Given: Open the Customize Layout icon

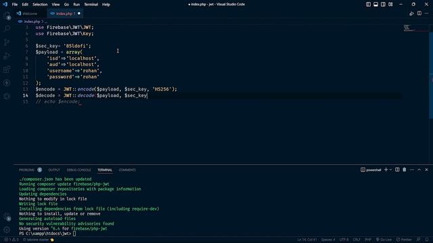Looking at the screenshot, I should coord(390,5).
